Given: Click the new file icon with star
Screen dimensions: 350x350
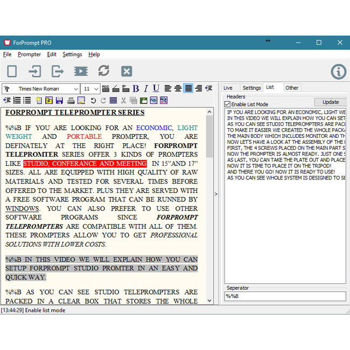Looking at the screenshot, I should [39, 101].
